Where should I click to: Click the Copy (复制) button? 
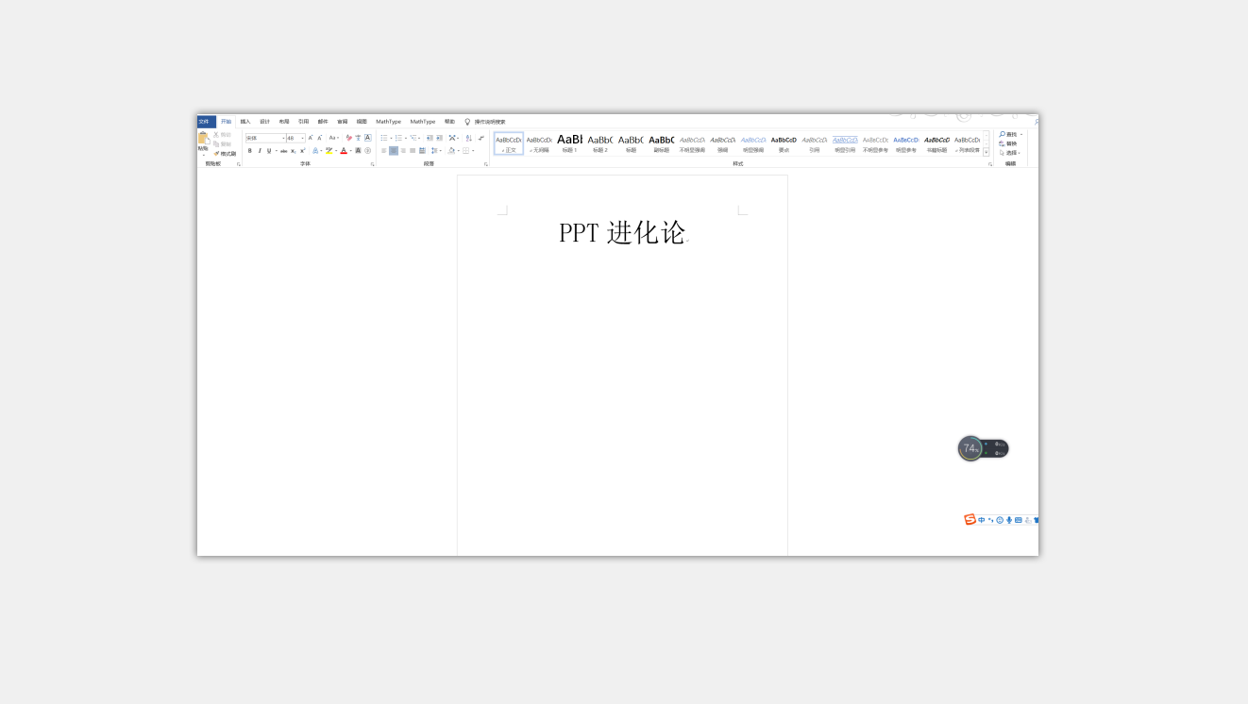[x=223, y=144]
